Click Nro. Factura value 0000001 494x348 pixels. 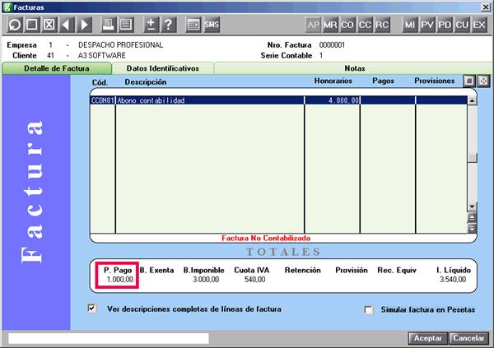(x=332, y=45)
